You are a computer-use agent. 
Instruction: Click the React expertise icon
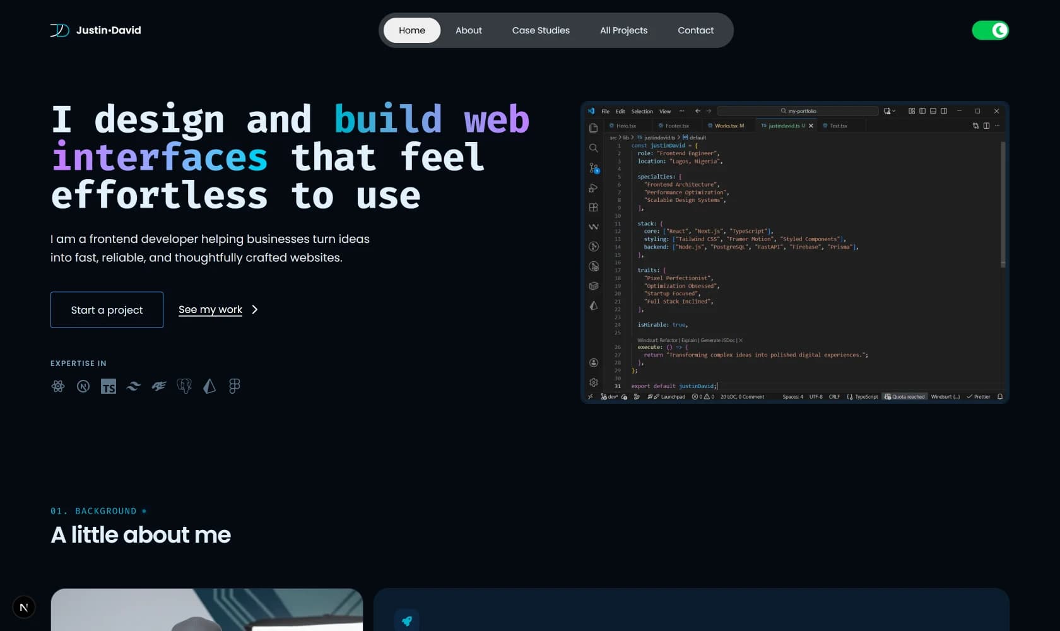coord(58,386)
